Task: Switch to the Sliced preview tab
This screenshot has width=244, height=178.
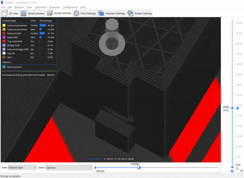Action: pyautogui.click(x=32, y=13)
